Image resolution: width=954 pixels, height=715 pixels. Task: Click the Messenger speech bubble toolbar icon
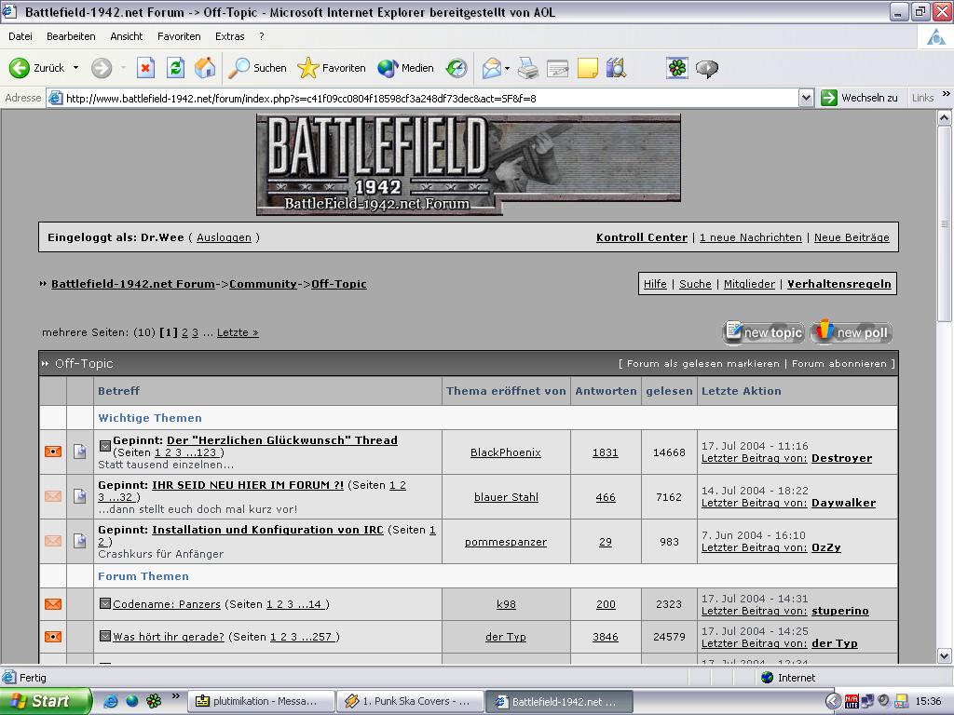(x=706, y=68)
